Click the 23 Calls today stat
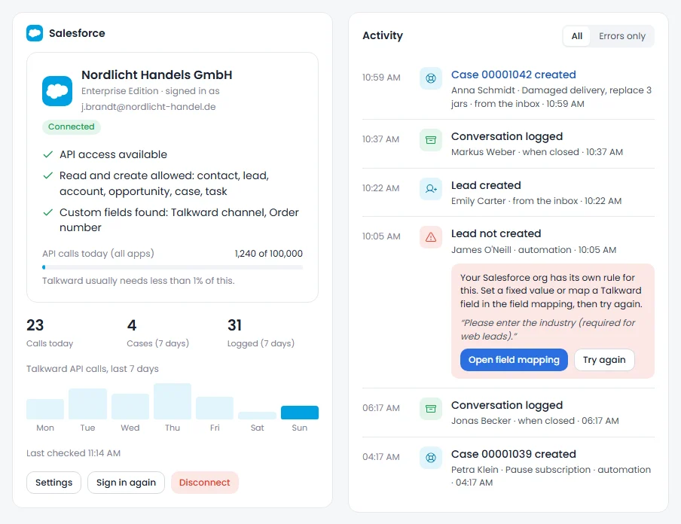The height and width of the screenshot is (524, 681). (50, 333)
